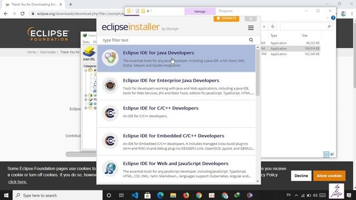The width and height of the screenshot is (356, 200).
Task: Click the search icon in File Explorer's search box
Action: point(329,27)
